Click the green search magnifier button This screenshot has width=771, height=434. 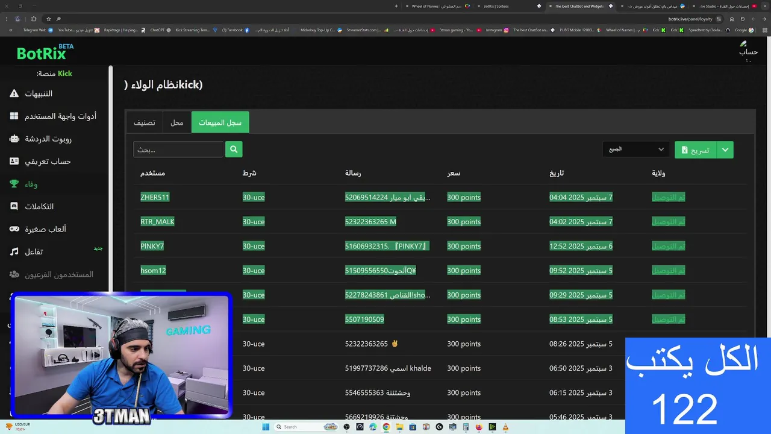coord(234,149)
